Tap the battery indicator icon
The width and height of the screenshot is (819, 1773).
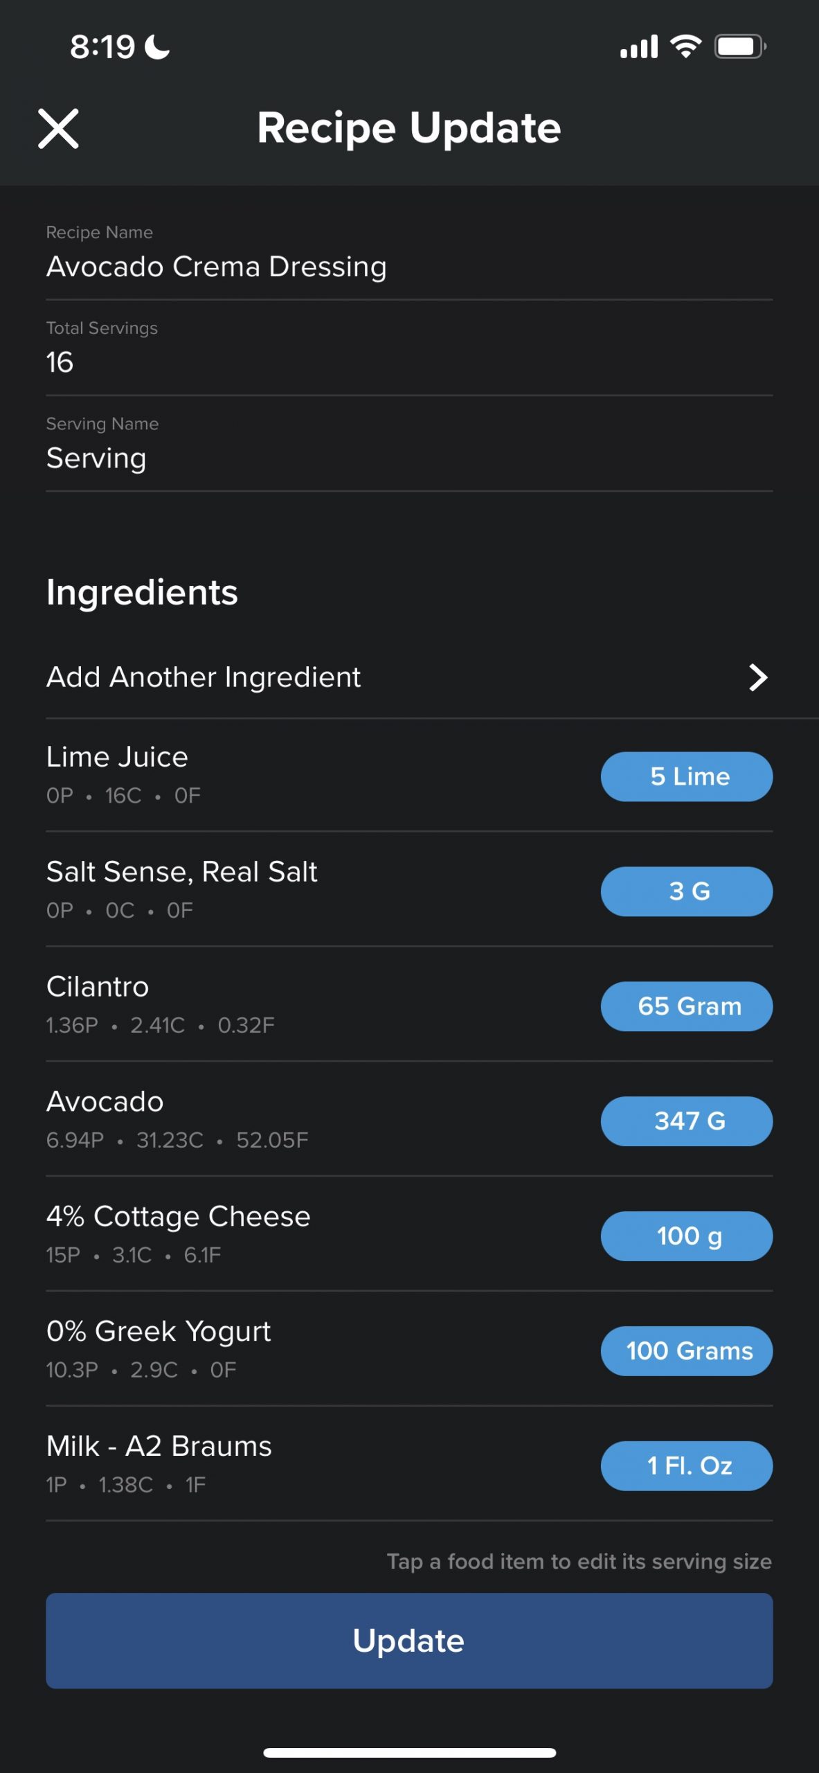point(739,46)
